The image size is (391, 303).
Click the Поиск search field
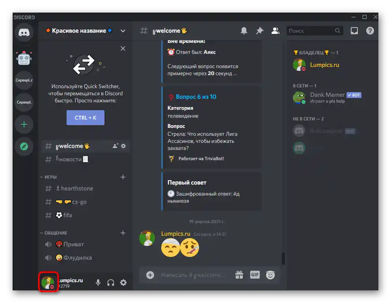tap(315, 31)
